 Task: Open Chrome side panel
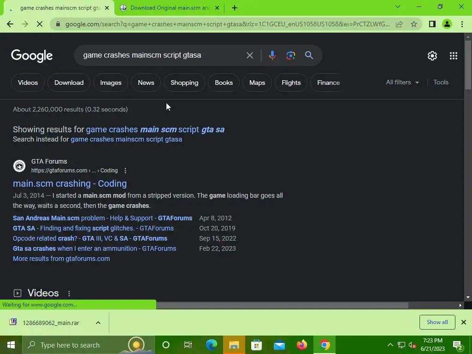pos(432,24)
